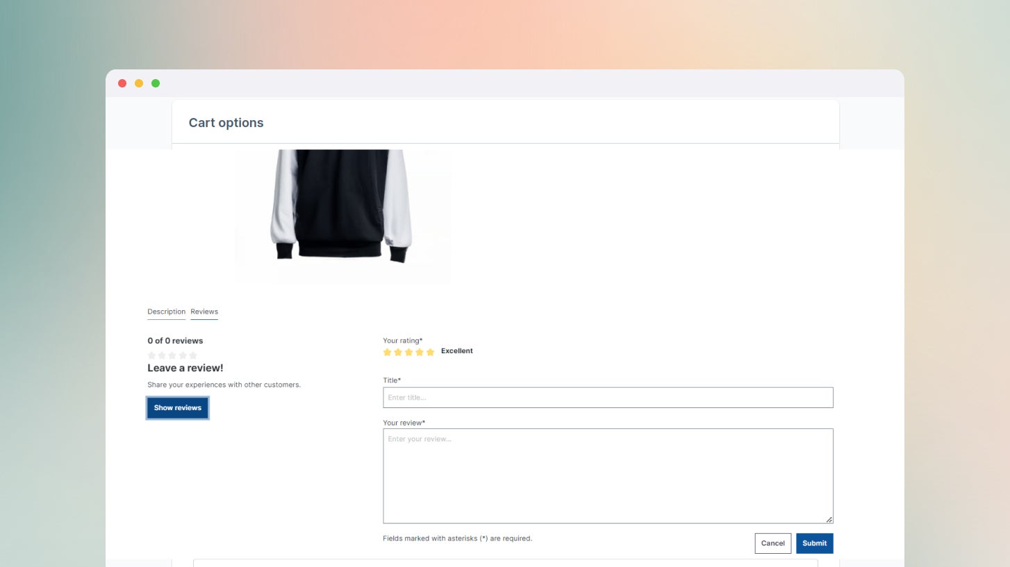The width and height of the screenshot is (1010, 567).
Task: Click the "Fields marked with asterisks" note
Action: click(x=457, y=539)
